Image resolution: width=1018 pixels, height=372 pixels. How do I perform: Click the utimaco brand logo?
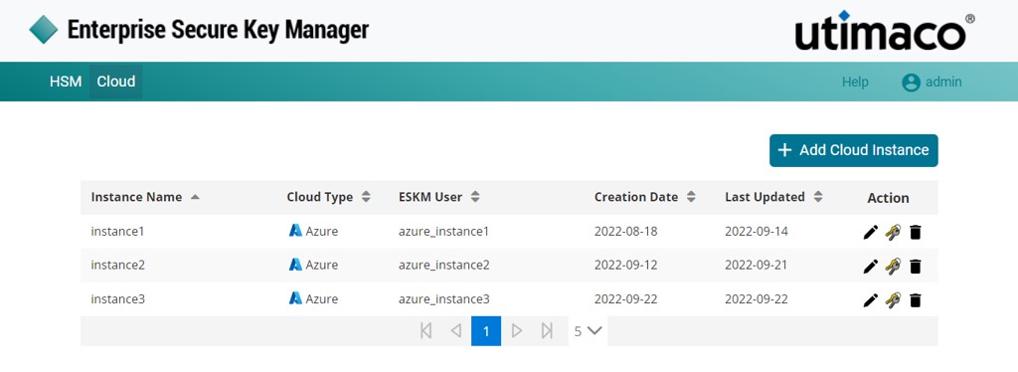coord(884,31)
